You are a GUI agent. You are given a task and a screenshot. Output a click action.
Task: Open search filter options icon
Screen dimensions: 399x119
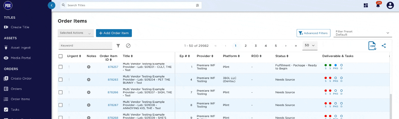pos(197,5)
